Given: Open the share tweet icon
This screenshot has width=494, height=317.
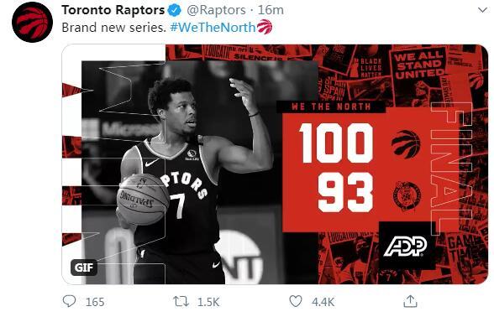Looking at the screenshot, I should click(x=410, y=301).
